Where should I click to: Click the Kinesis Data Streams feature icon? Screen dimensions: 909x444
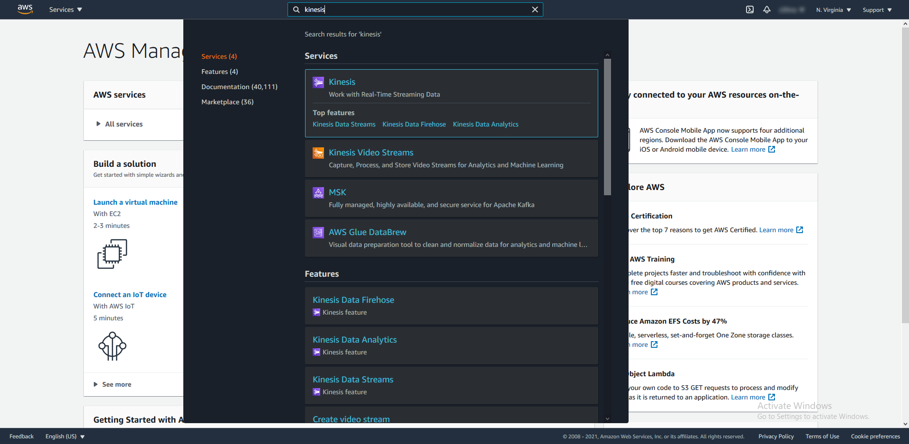point(316,392)
